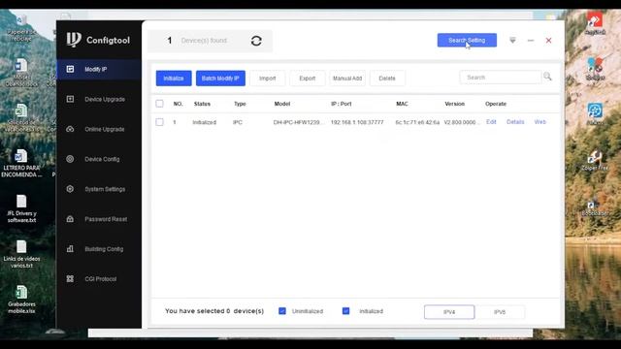This screenshot has width=621, height=349.
Task: Select Device Config in the sidebar
Action: [x=99, y=159]
